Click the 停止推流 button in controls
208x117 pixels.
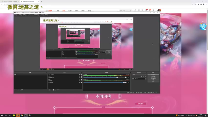coord(153,75)
